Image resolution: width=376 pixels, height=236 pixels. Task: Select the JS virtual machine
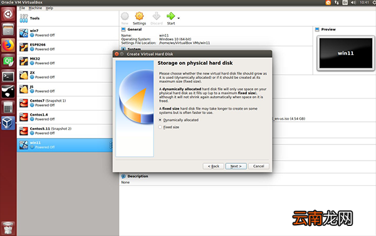tap(68, 89)
